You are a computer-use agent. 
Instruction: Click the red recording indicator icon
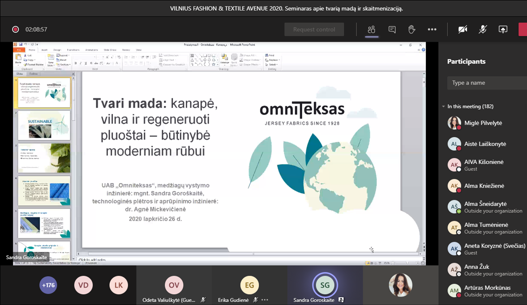click(x=16, y=30)
